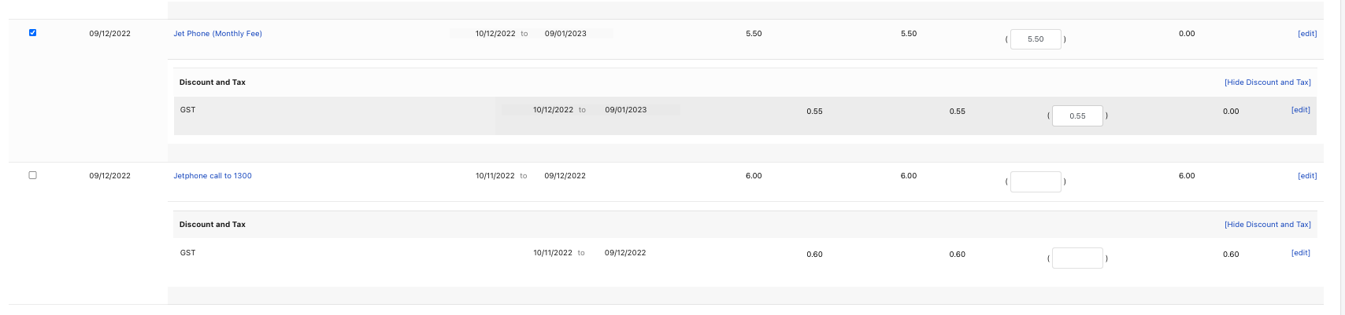Screen dimensions: 1345x315
Task: Click [edit] on Jetphone call to 1300 row
Action: point(1307,176)
